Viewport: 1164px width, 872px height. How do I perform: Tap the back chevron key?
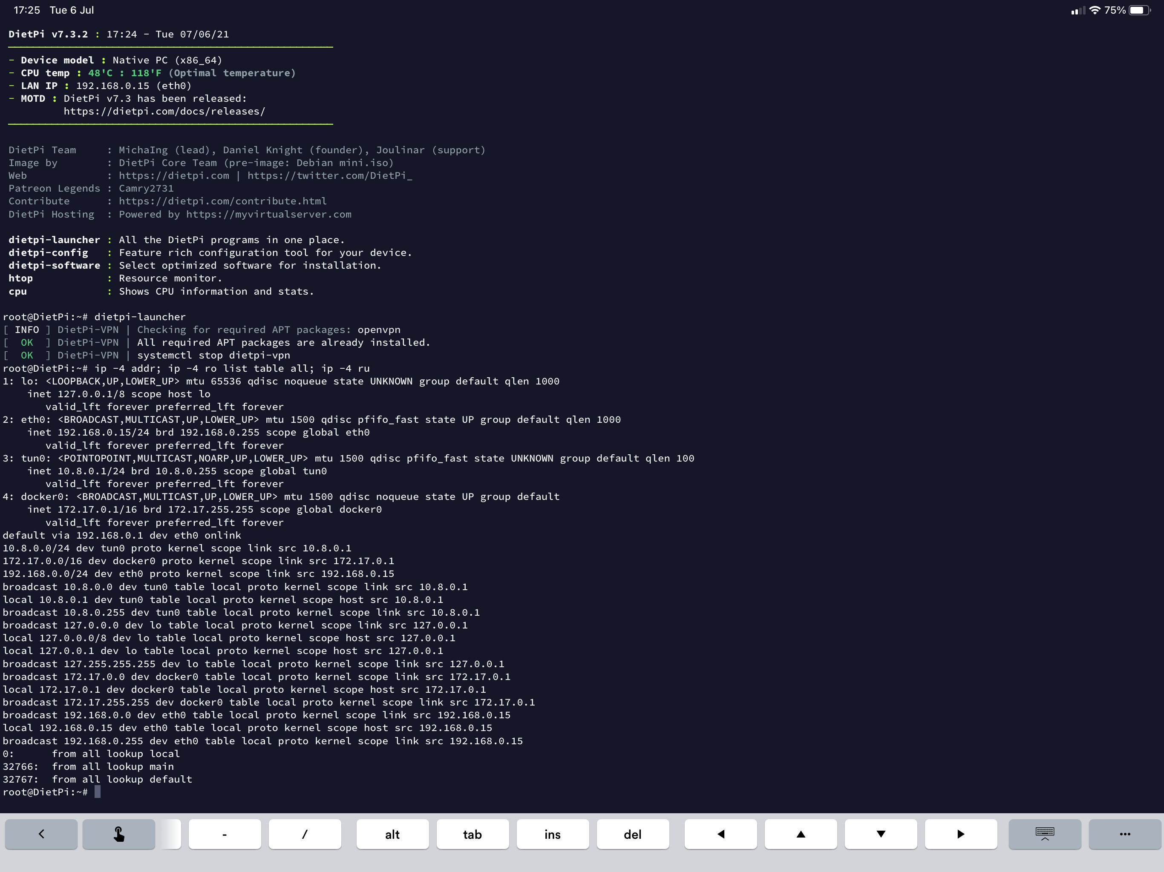41,834
